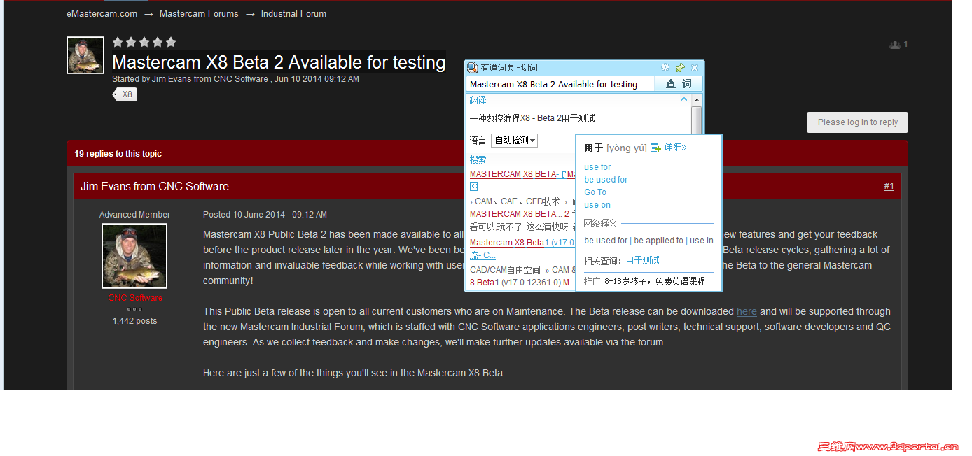Click the topic starter avatar thumbnail
This screenshot has height=456, width=972.
tap(85, 55)
